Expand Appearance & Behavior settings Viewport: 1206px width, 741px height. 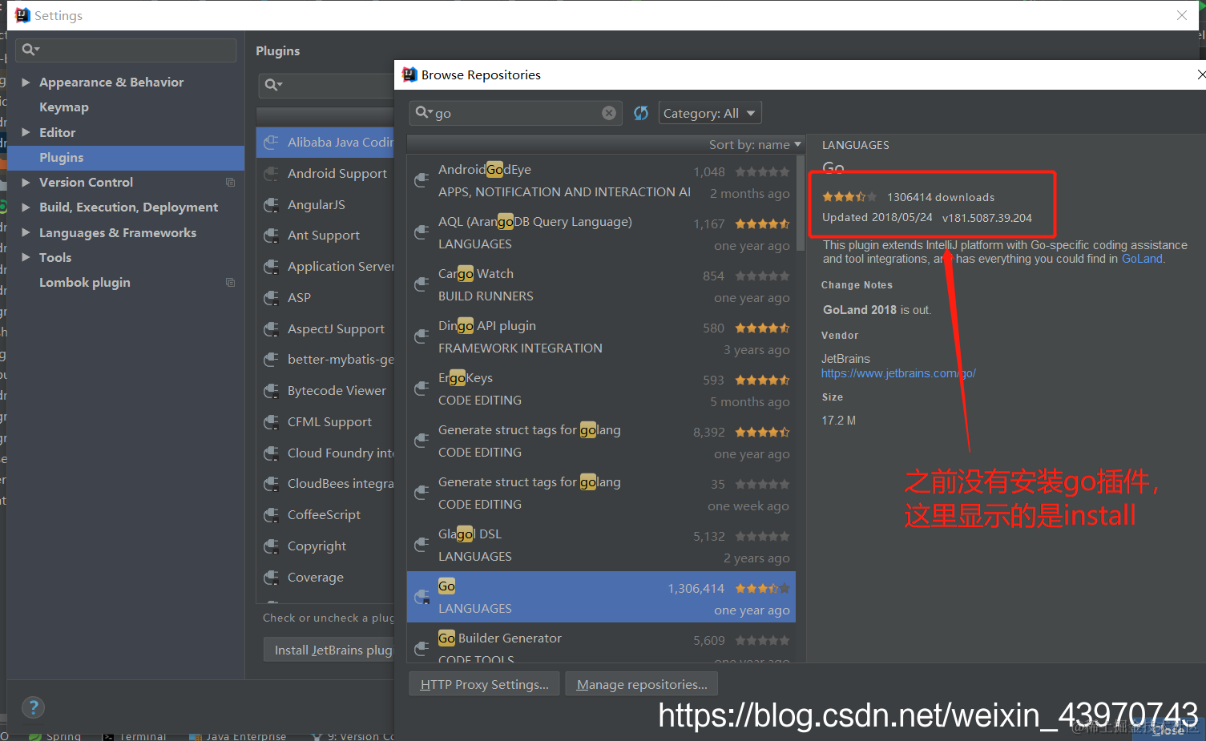pyautogui.click(x=26, y=82)
